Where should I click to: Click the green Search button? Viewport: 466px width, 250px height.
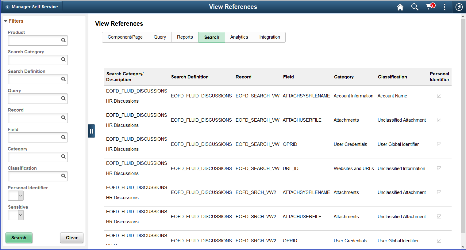tap(19, 238)
